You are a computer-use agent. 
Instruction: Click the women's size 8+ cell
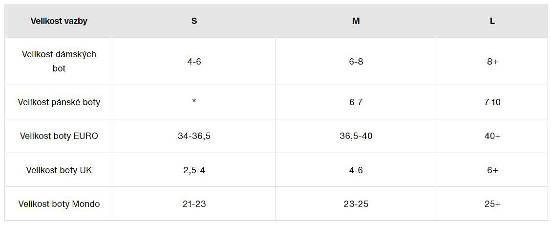[x=492, y=62]
